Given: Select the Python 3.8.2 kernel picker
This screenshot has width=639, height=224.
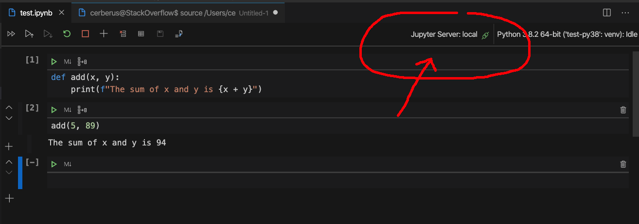Looking at the screenshot, I should tap(567, 35).
